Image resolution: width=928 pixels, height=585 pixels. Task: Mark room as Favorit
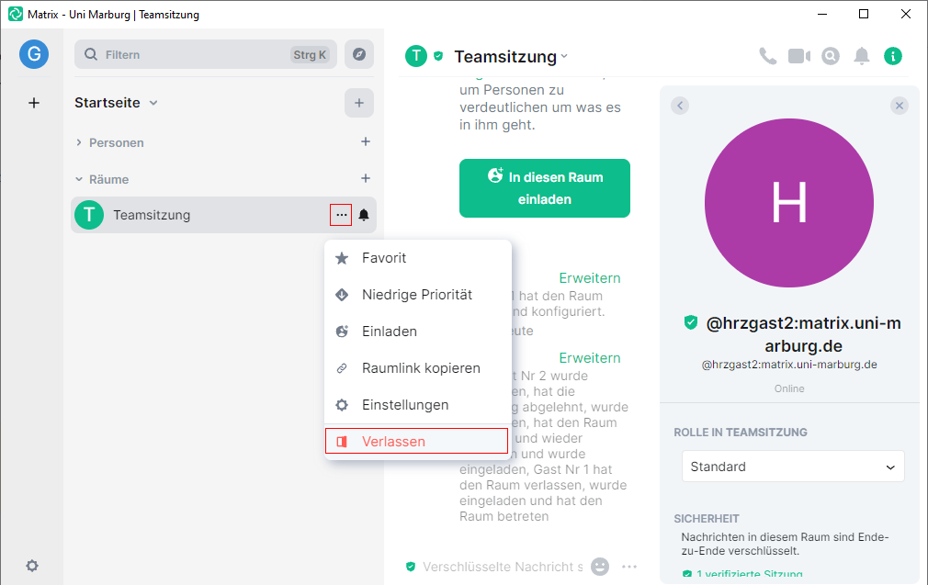click(418, 258)
